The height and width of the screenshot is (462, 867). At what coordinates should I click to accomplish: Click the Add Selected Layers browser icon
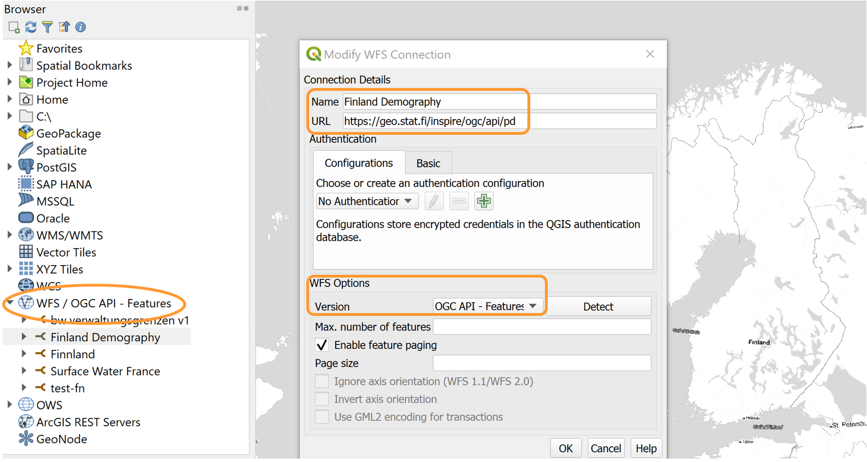coord(14,27)
